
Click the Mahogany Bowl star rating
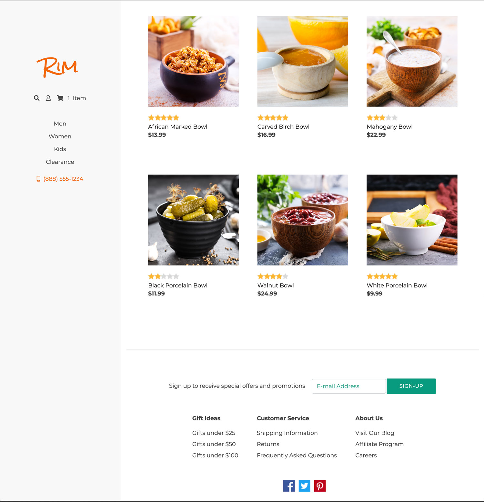[382, 118]
